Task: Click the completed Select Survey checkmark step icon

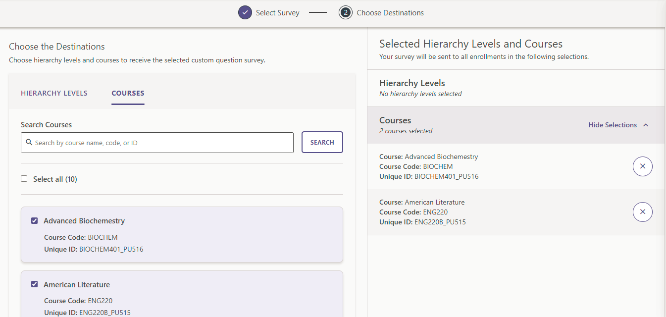Action: click(245, 12)
